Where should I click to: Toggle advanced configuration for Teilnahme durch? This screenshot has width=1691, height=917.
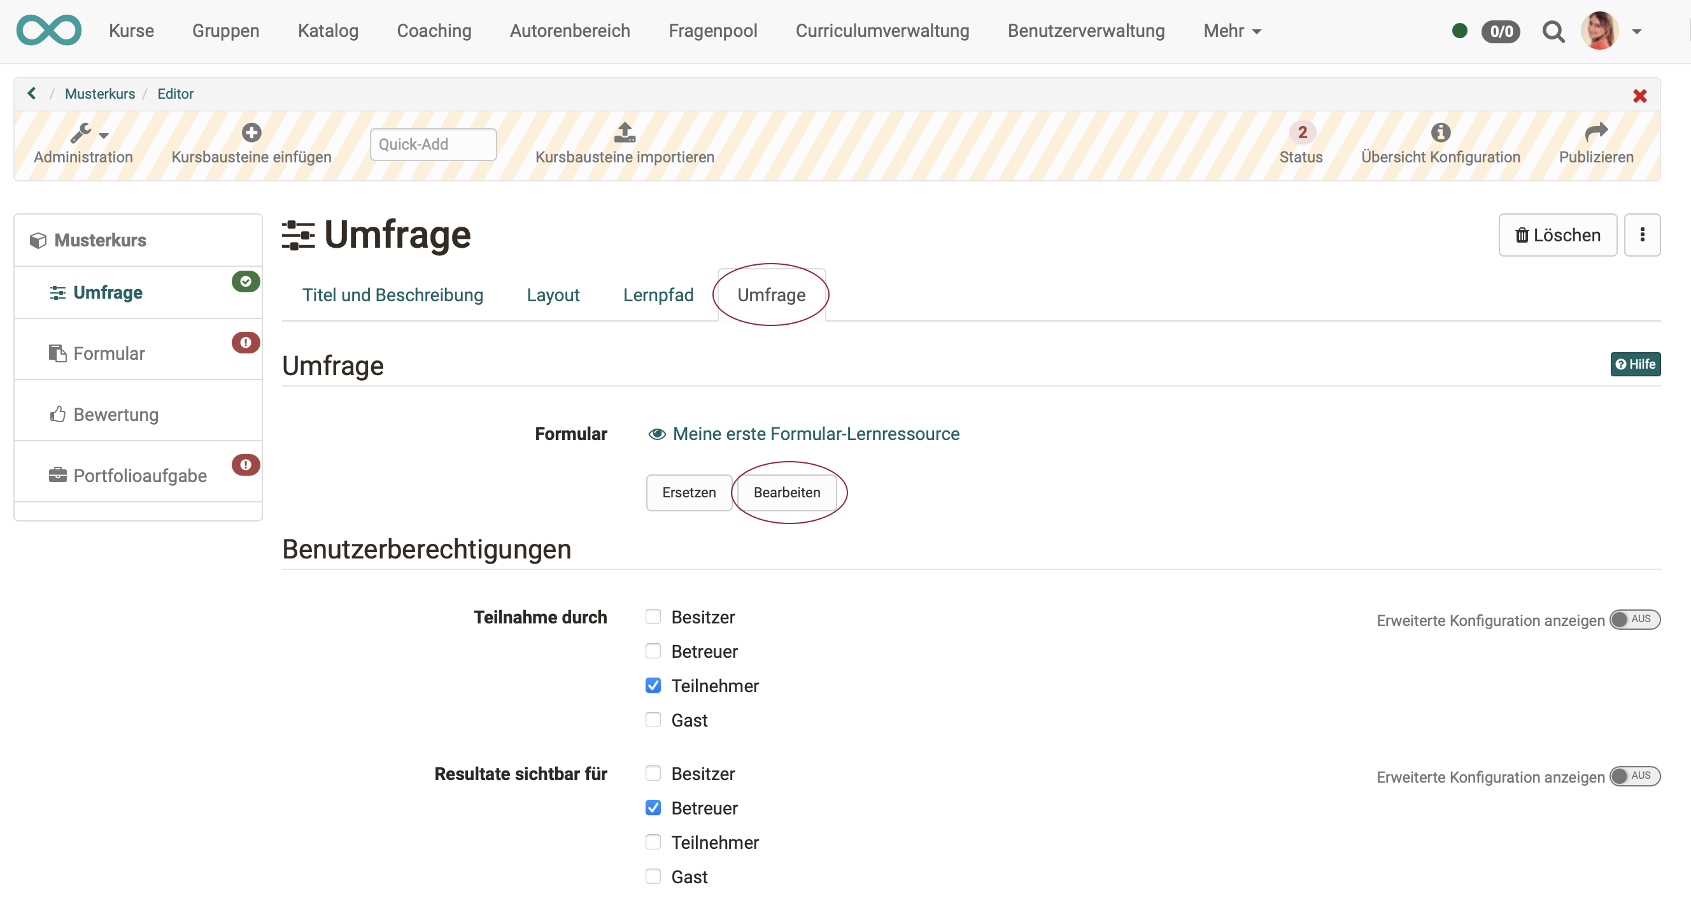pos(1634,619)
